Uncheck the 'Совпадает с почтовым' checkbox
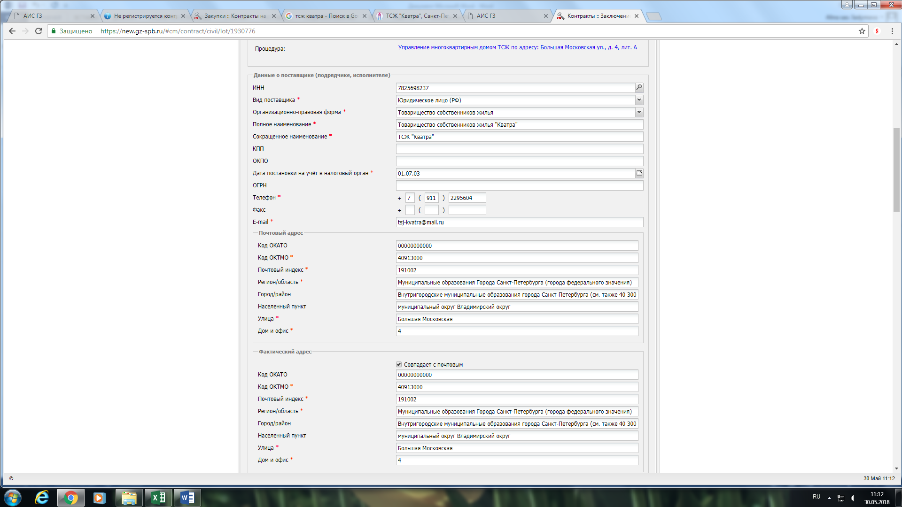 tap(399, 364)
